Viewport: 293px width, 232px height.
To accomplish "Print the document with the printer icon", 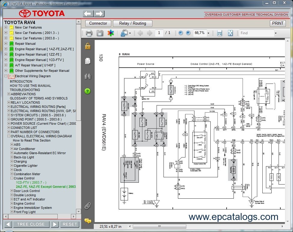I will click(89, 33).
